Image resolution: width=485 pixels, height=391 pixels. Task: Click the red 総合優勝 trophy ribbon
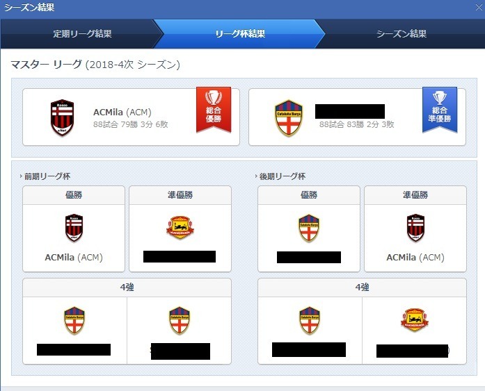[x=214, y=110]
